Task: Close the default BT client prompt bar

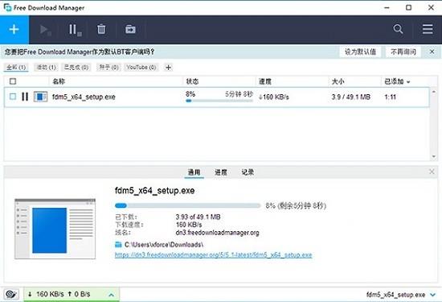Action: pos(432,52)
